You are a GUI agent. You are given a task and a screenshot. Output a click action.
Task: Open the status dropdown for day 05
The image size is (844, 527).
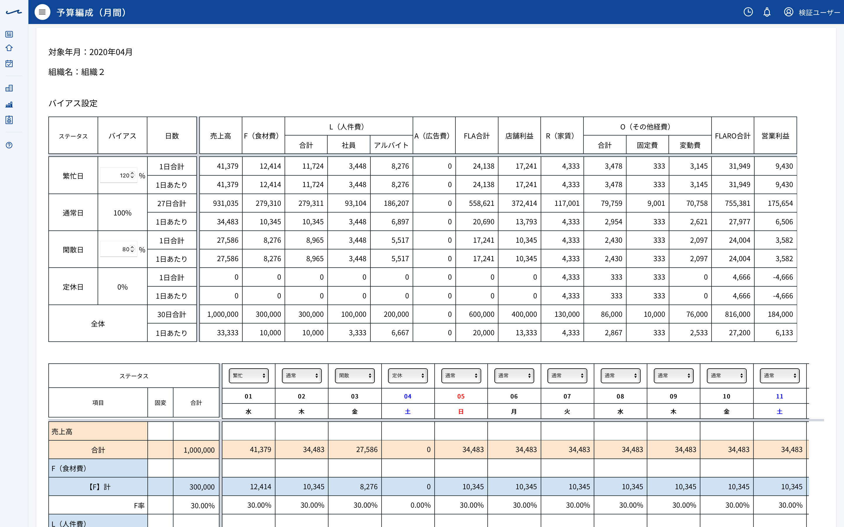point(461,376)
